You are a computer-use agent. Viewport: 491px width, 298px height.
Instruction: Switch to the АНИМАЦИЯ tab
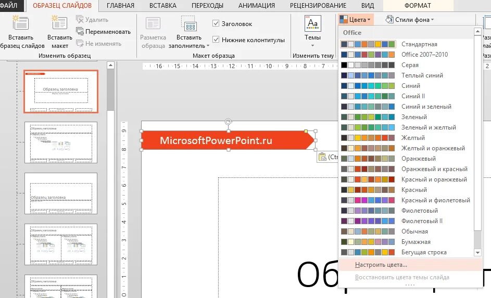pos(257,6)
